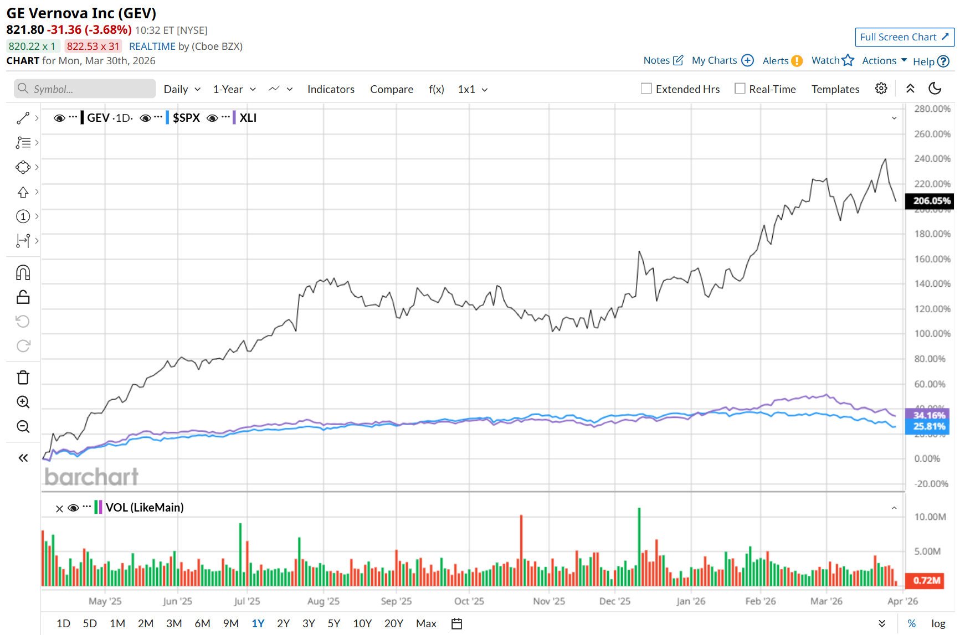Collapse the toolbar with double up arrows
The image size is (965, 635).
click(x=910, y=89)
